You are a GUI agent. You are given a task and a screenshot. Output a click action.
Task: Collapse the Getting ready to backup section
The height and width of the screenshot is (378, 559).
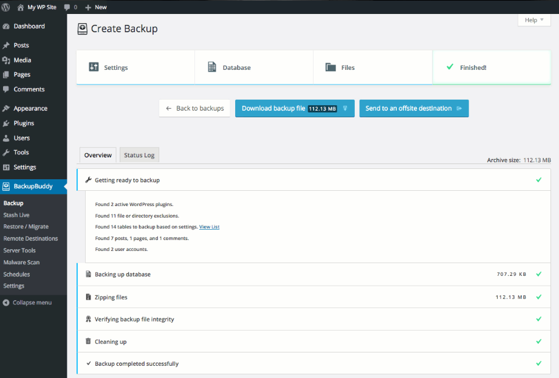(314, 180)
